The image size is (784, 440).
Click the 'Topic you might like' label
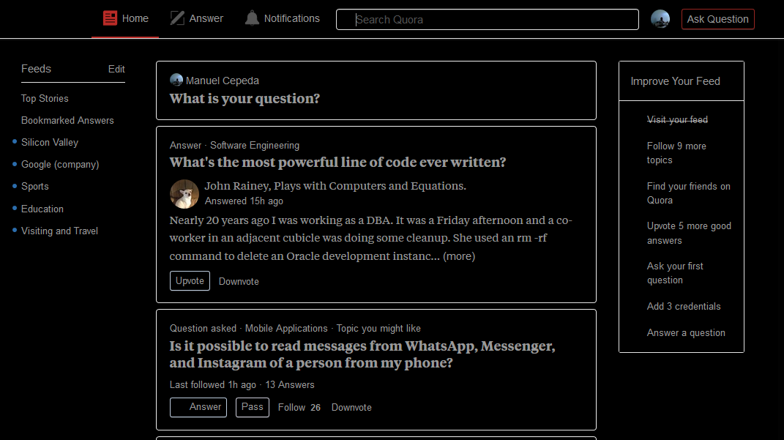(x=378, y=329)
